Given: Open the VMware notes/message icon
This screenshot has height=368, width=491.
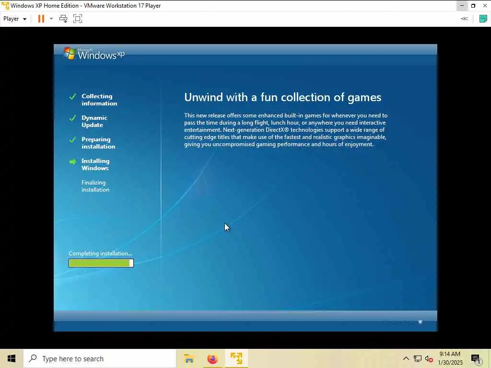Looking at the screenshot, I should tap(483, 19).
